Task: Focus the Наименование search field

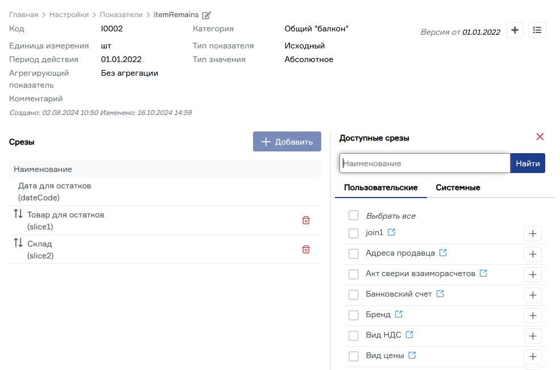Action: [425, 163]
